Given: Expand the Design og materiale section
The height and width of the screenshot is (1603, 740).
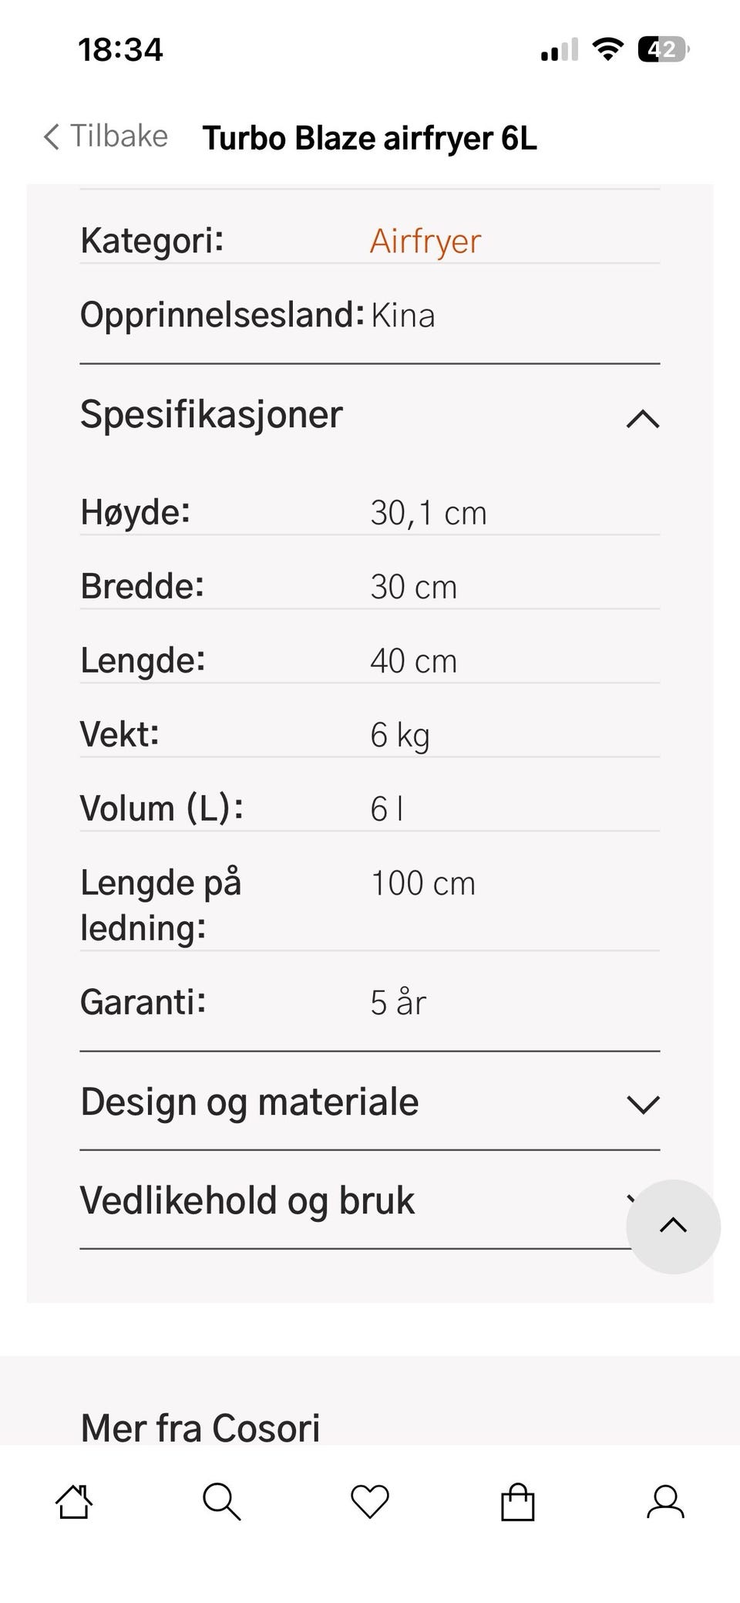Looking at the screenshot, I should pos(370,1102).
